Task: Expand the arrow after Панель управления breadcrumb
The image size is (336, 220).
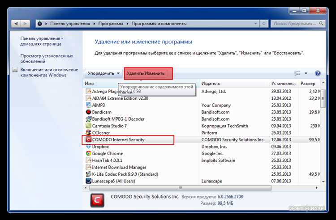Action: coord(94,24)
